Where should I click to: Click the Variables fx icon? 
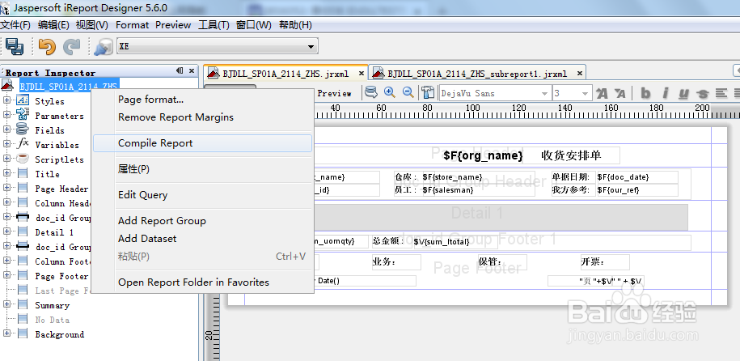coord(22,143)
